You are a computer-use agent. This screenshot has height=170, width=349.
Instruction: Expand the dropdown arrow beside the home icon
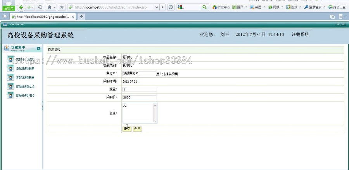pos(54,7)
